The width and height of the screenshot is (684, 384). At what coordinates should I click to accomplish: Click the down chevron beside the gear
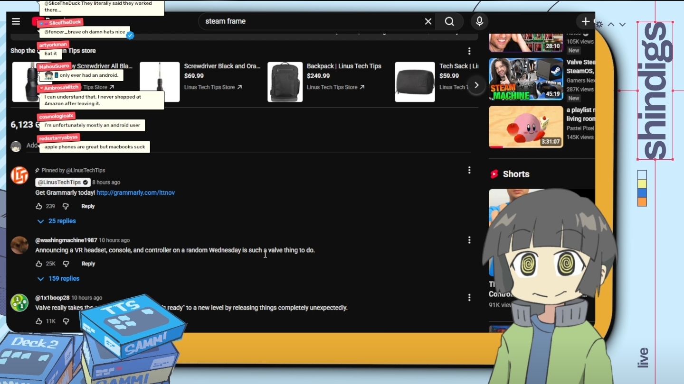[622, 24]
